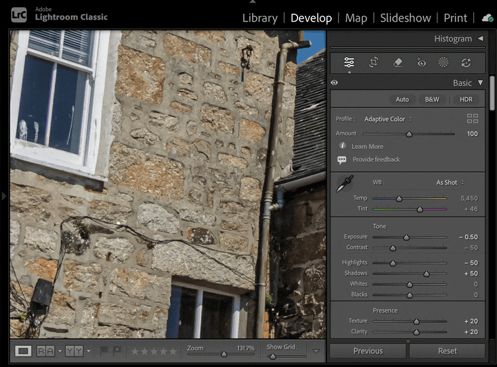
Task: Click the Reset button
Action: pos(447,351)
